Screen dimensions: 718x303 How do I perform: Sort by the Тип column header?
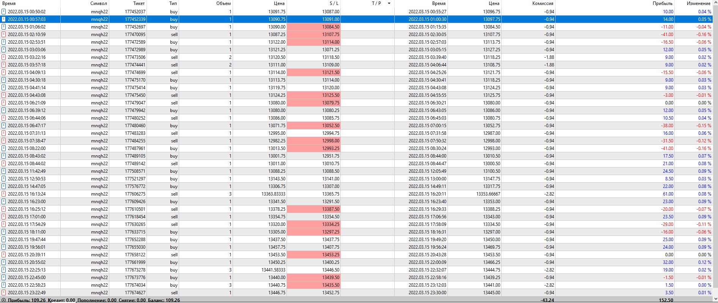pyautogui.click(x=173, y=3)
